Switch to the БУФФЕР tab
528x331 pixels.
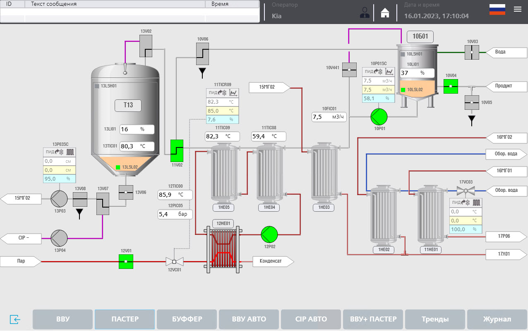(187, 319)
